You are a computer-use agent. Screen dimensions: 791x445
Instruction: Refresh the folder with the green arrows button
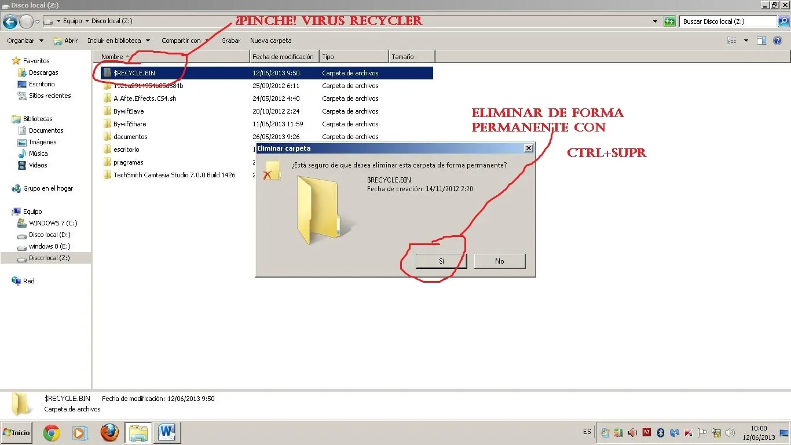click(669, 21)
